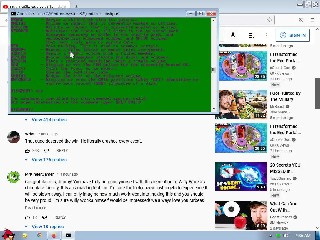Like MrKinderGamer's comment

pos(27,217)
